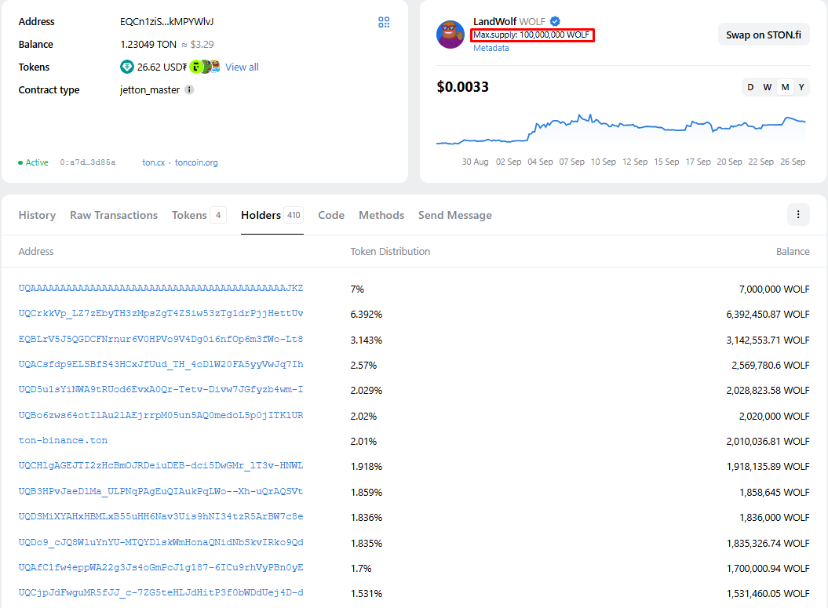Image resolution: width=828 pixels, height=608 pixels.
Task: Click the QR code icon
Action: click(384, 22)
